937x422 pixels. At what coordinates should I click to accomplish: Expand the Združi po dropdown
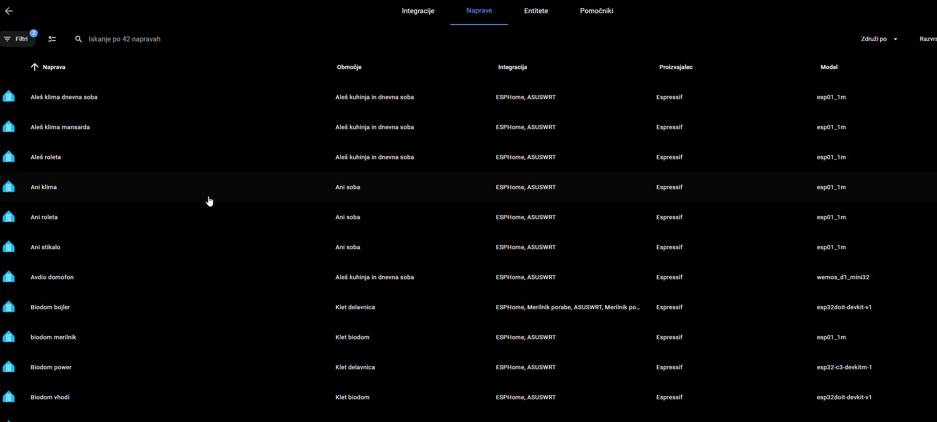pos(879,39)
